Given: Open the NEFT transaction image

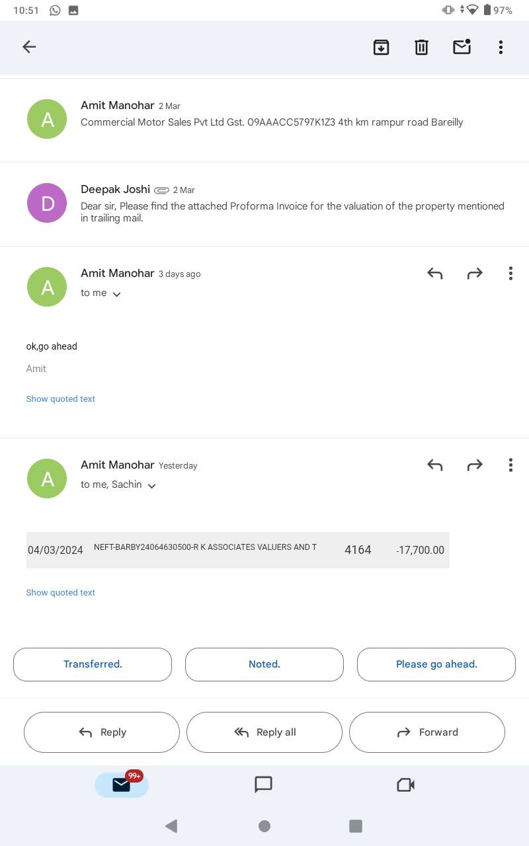Looking at the screenshot, I should (238, 550).
